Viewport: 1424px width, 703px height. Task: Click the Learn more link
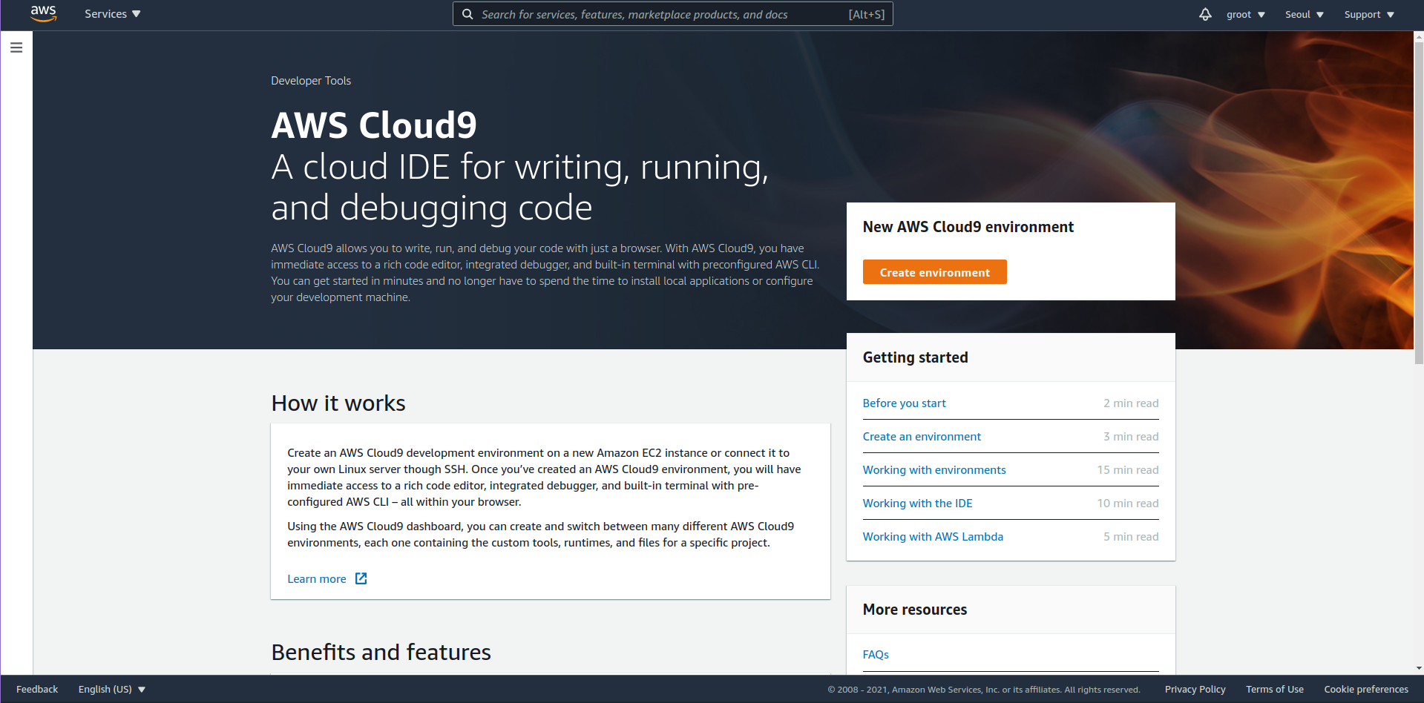click(x=317, y=578)
